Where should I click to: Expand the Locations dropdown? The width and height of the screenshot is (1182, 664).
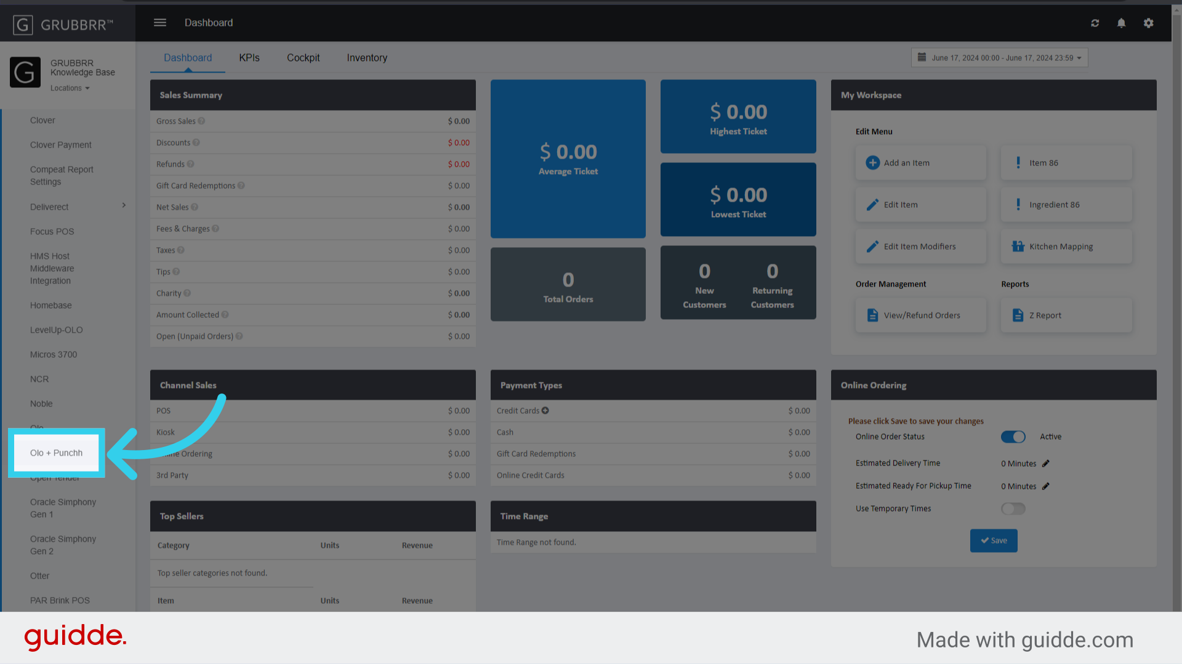70,89
